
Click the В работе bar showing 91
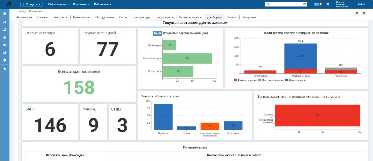tap(163, 117)
